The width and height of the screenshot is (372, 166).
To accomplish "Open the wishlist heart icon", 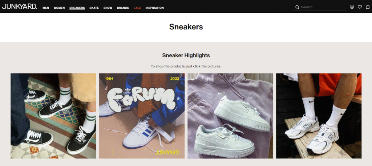I will 360,7.
